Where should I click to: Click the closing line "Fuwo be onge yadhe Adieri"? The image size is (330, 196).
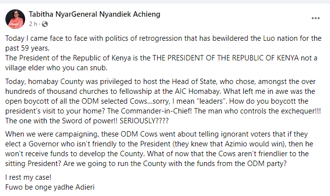pyautogui.click(x=50, y=187)
